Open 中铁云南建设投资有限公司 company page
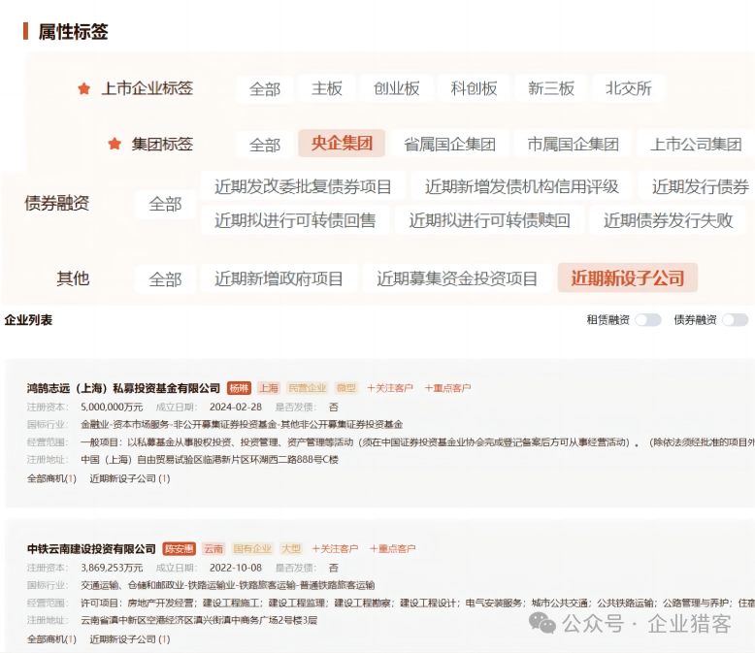The image size is (755, 653). point(91,549)
